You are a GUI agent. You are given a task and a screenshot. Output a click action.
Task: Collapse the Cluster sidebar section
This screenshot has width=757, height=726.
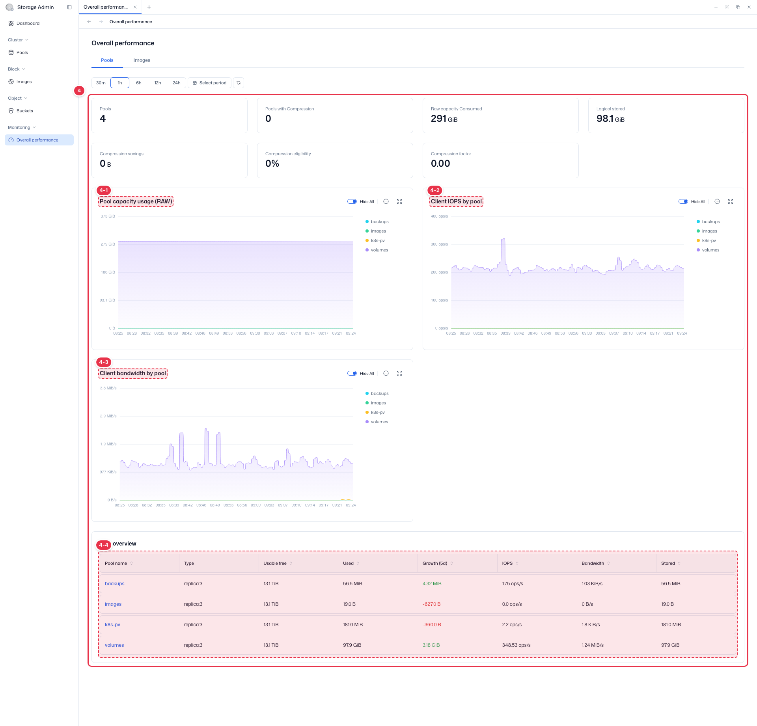(18, 40)
